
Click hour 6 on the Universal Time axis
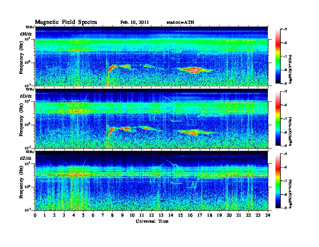(93, 216)
